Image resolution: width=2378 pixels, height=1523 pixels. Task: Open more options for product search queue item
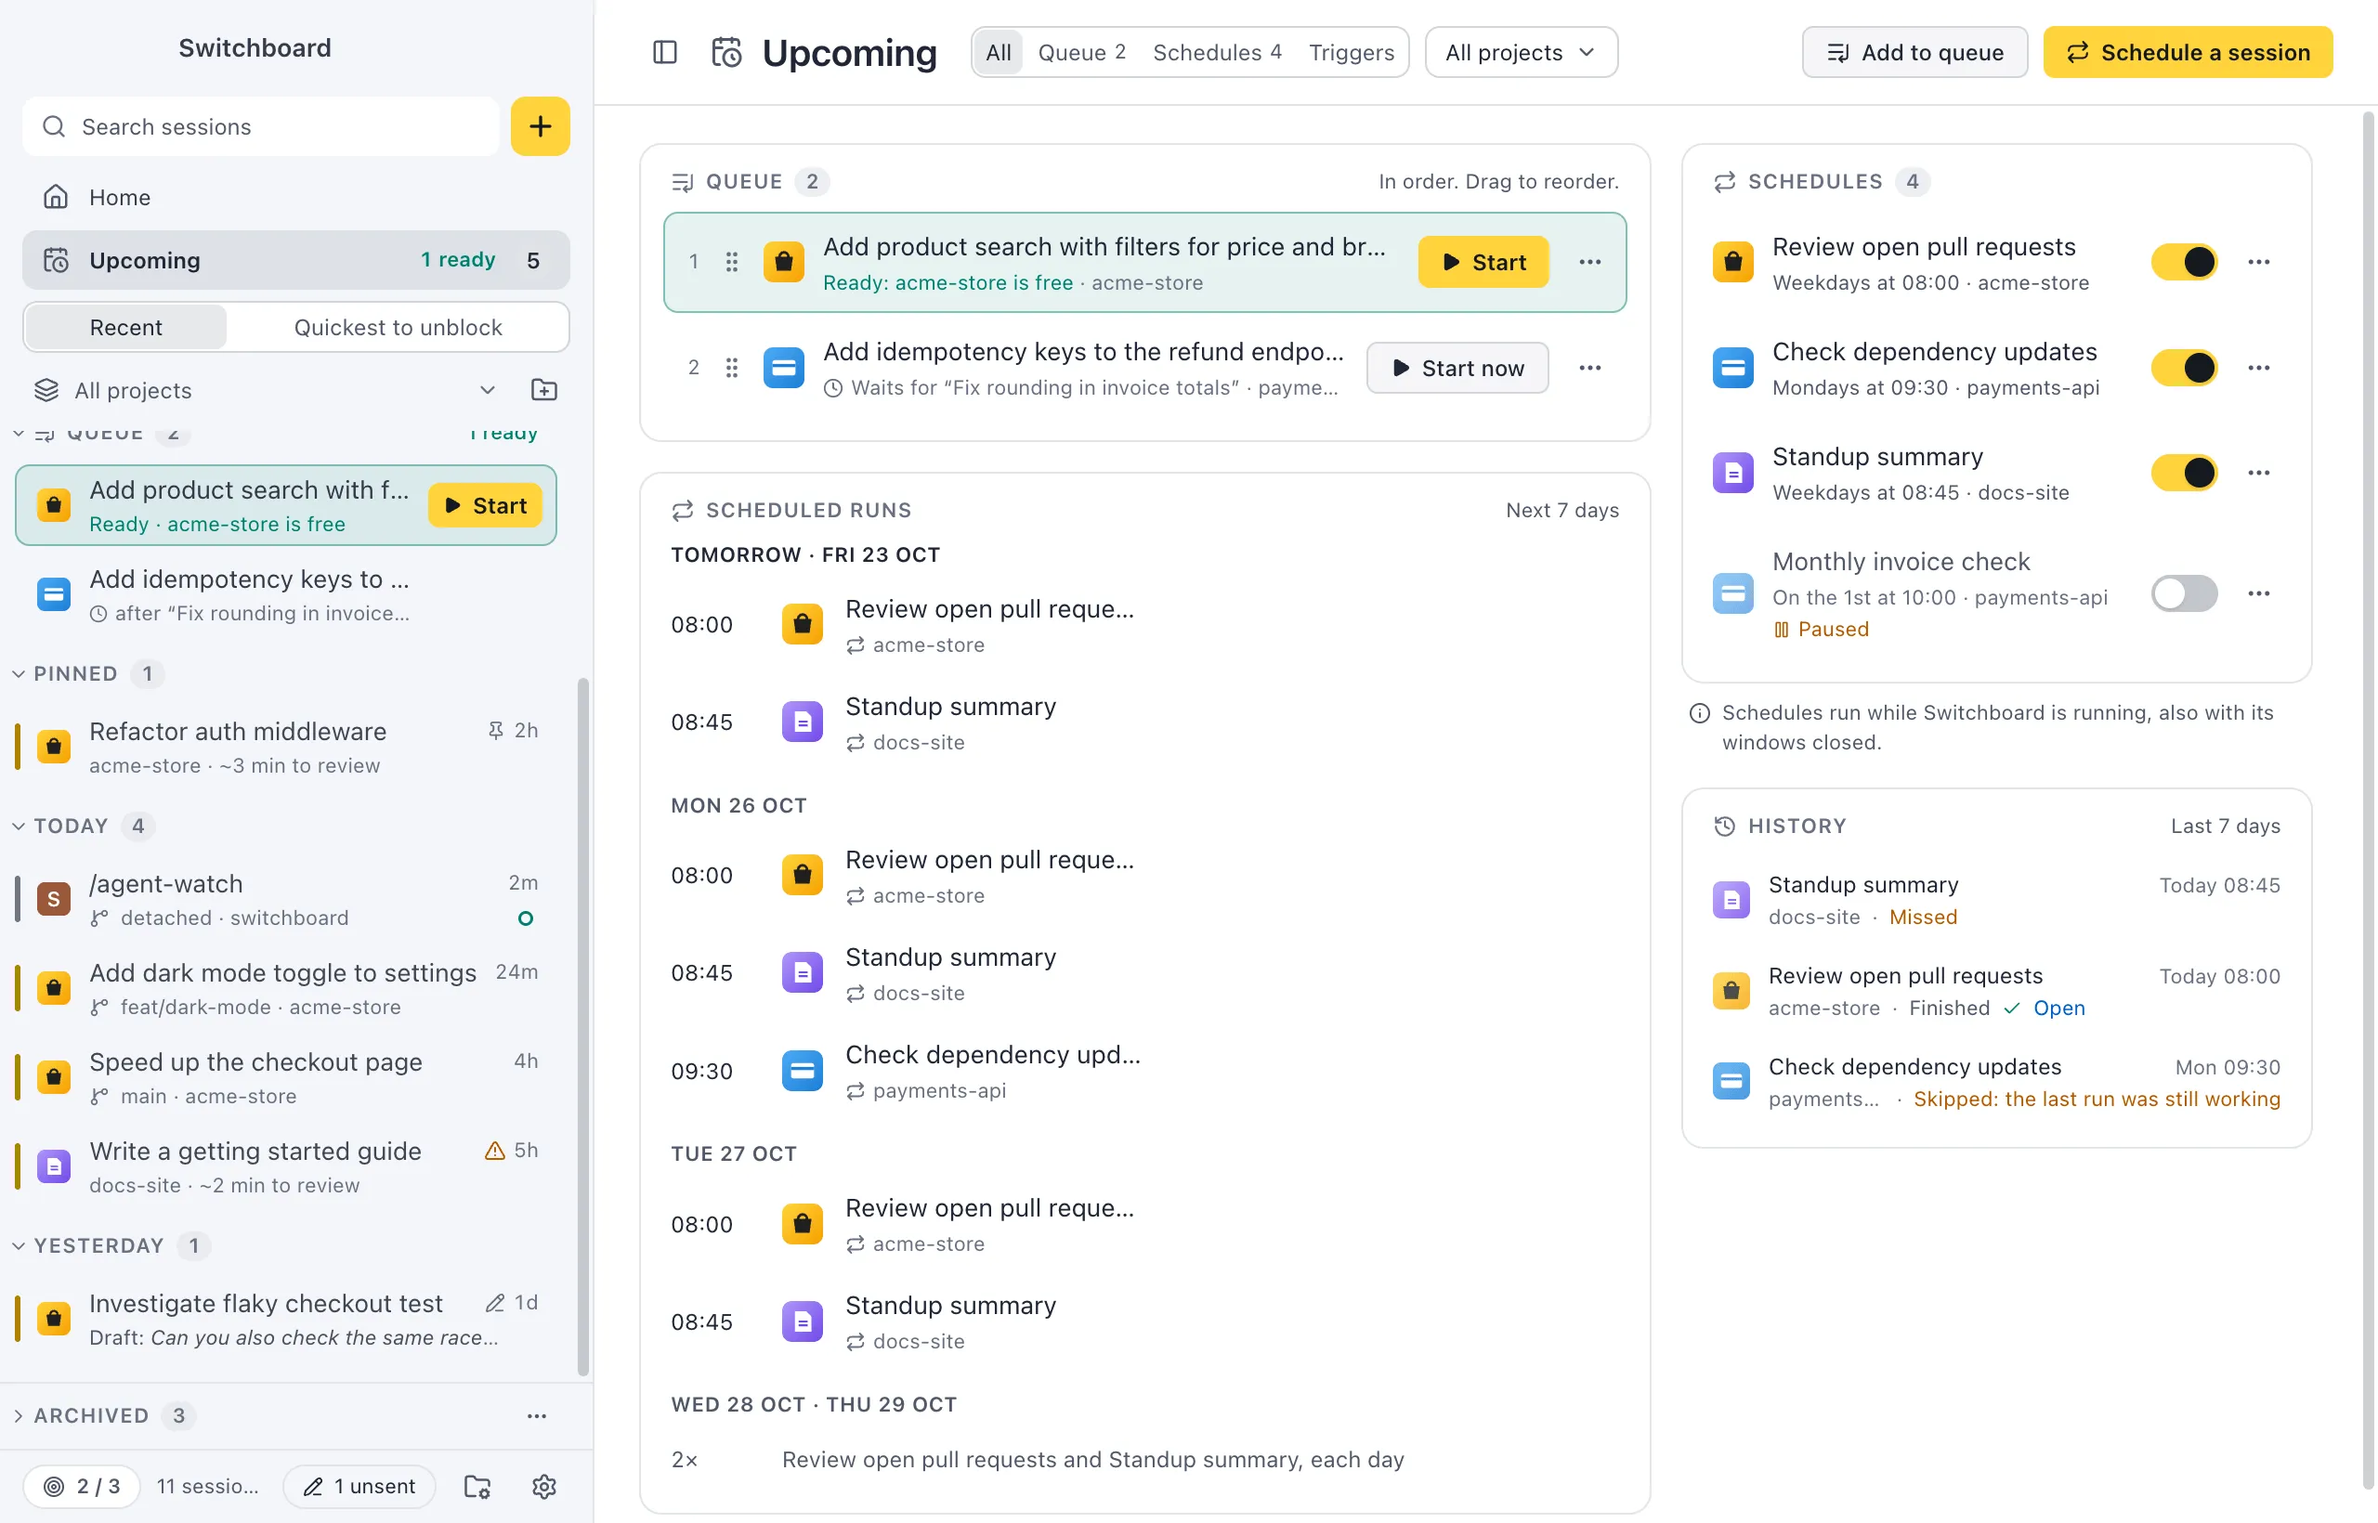1589,262
